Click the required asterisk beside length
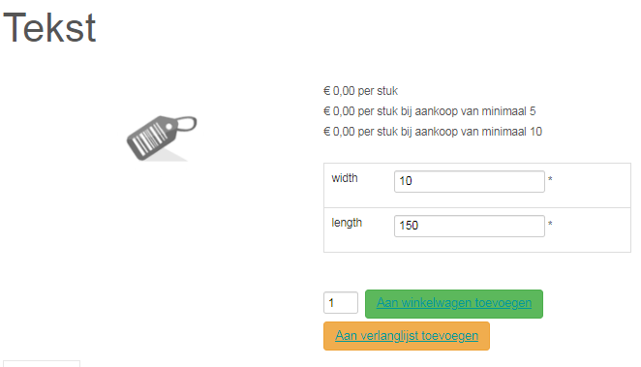Image resolution: width=641 pixels, height=367 pixels. point(550,224)
